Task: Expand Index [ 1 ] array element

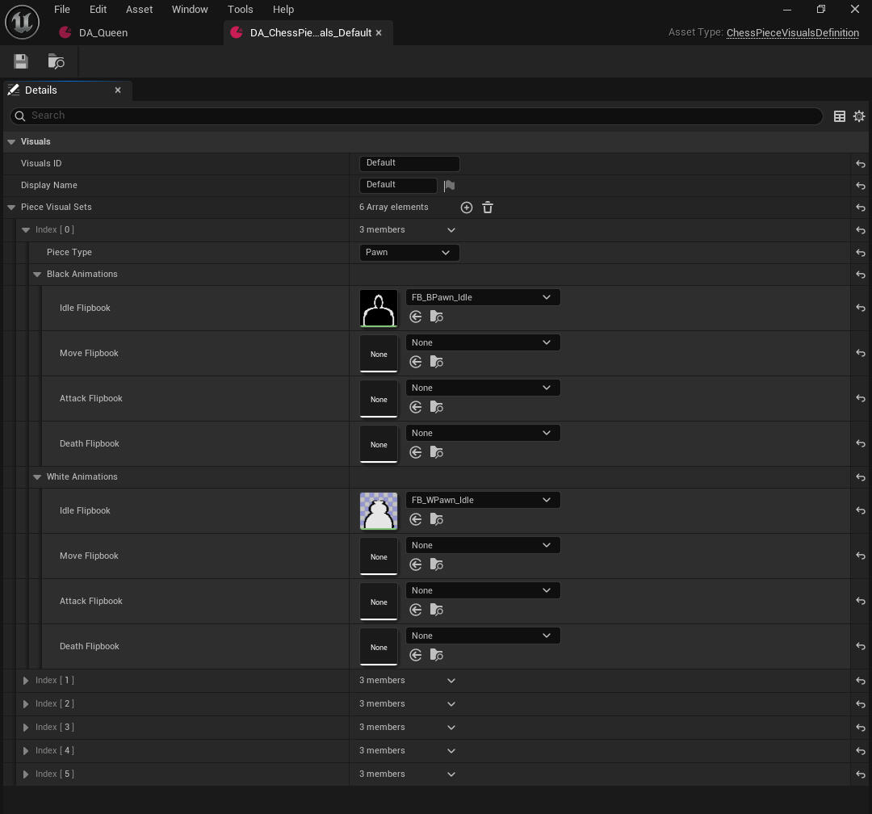Action: pyautogui.click(x=26, y=681)
